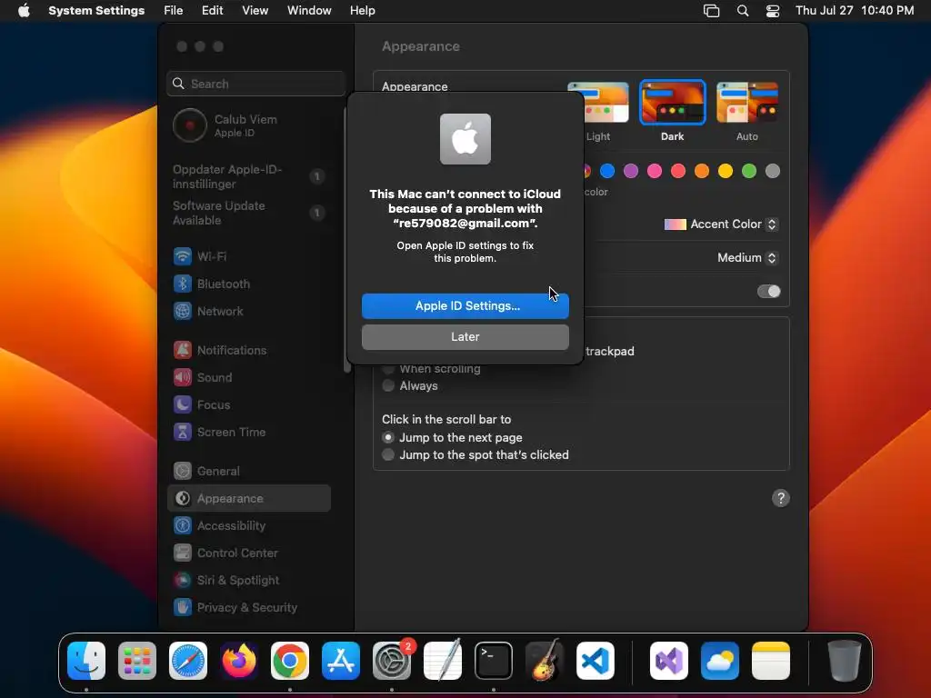The height and width of the screenshot is (698, 931).
Task: Open the Medium size dropdown
Action: 747,257
